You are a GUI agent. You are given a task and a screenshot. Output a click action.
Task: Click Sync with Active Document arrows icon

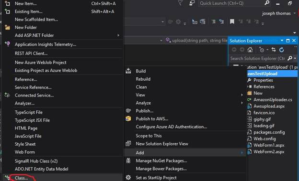click(x=274, y=50)
